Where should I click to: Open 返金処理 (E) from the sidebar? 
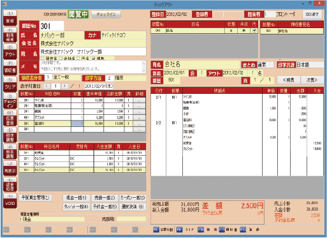10,184
